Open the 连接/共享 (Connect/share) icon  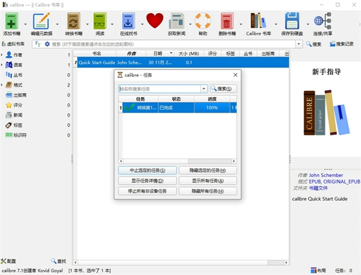click(322, 21)
